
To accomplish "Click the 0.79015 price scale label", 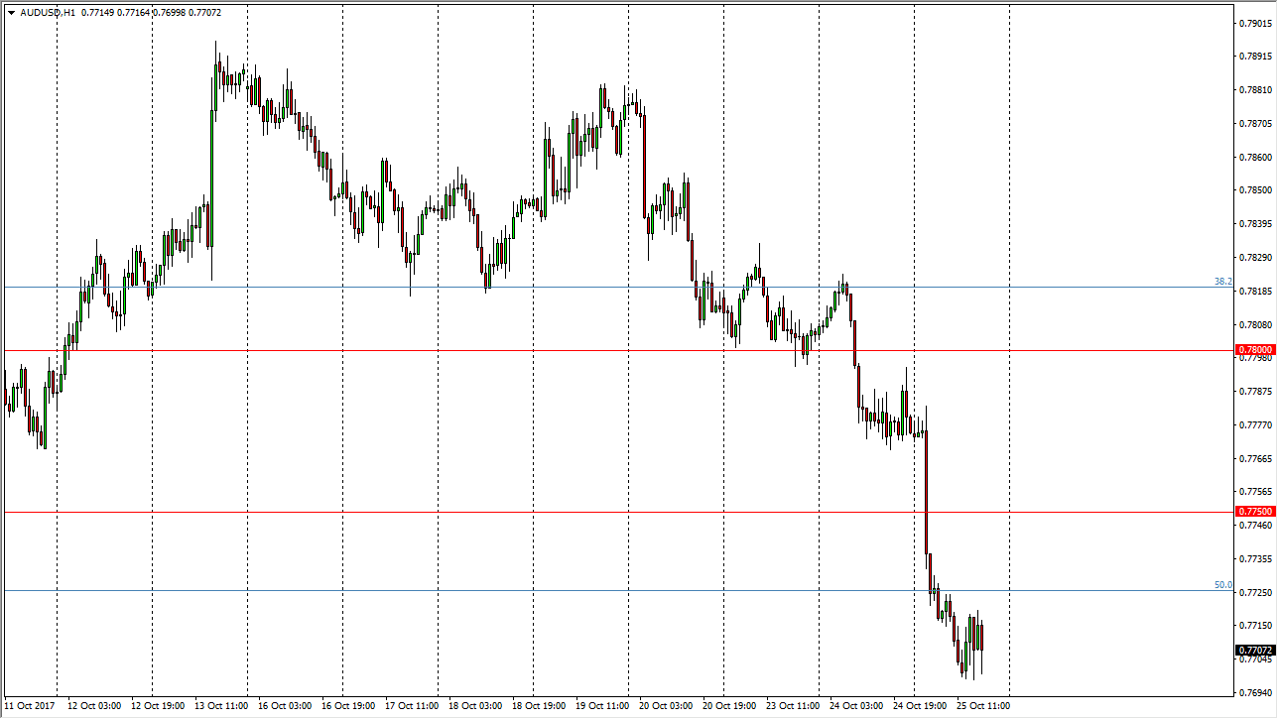I will [1255, 24].
